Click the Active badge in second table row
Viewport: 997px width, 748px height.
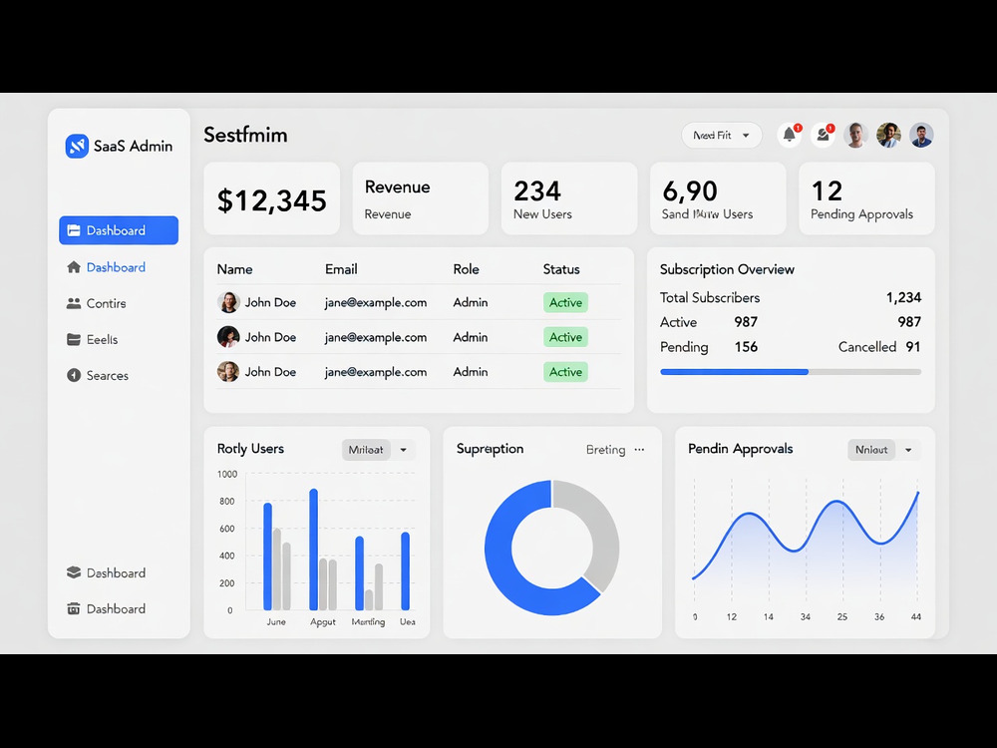tap(566, 337)
